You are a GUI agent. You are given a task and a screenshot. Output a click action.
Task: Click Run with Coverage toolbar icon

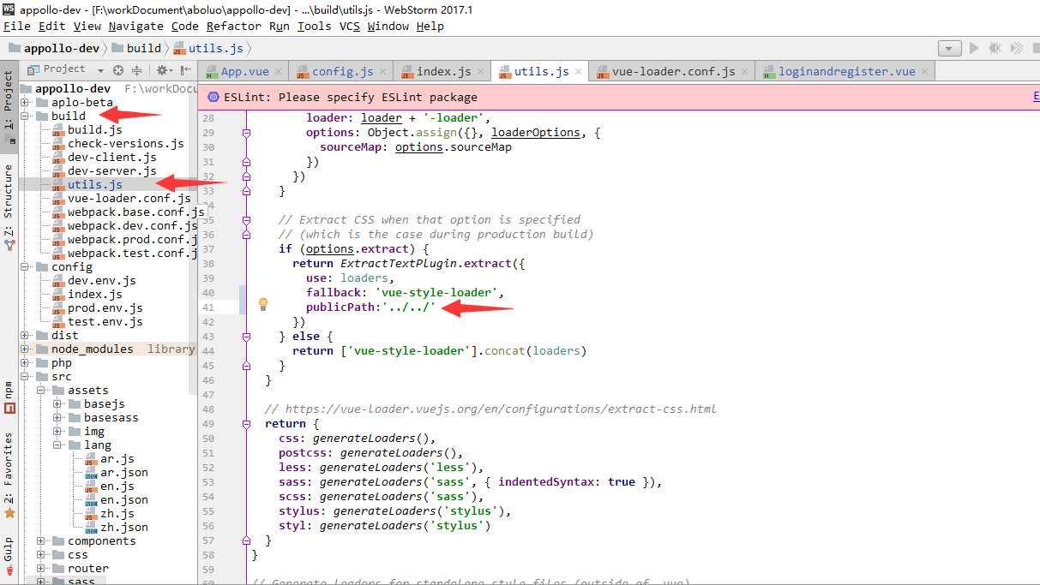1017,49
